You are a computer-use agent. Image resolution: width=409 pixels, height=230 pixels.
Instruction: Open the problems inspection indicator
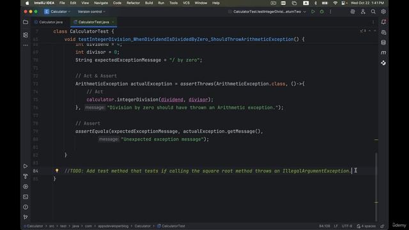pyautogui.click(x=363, y=31)
